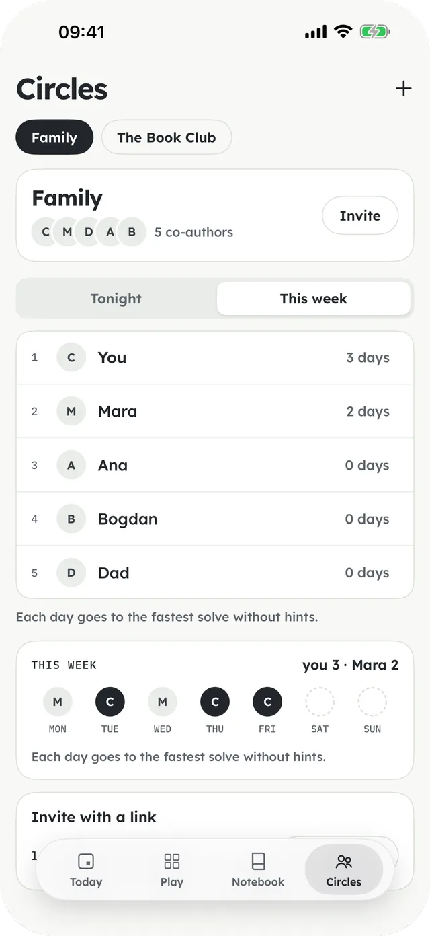Open the Notebook icon in bottom bar
This screenshot has height=936, width=430.
pyautogui.click(x=258, y=861)
